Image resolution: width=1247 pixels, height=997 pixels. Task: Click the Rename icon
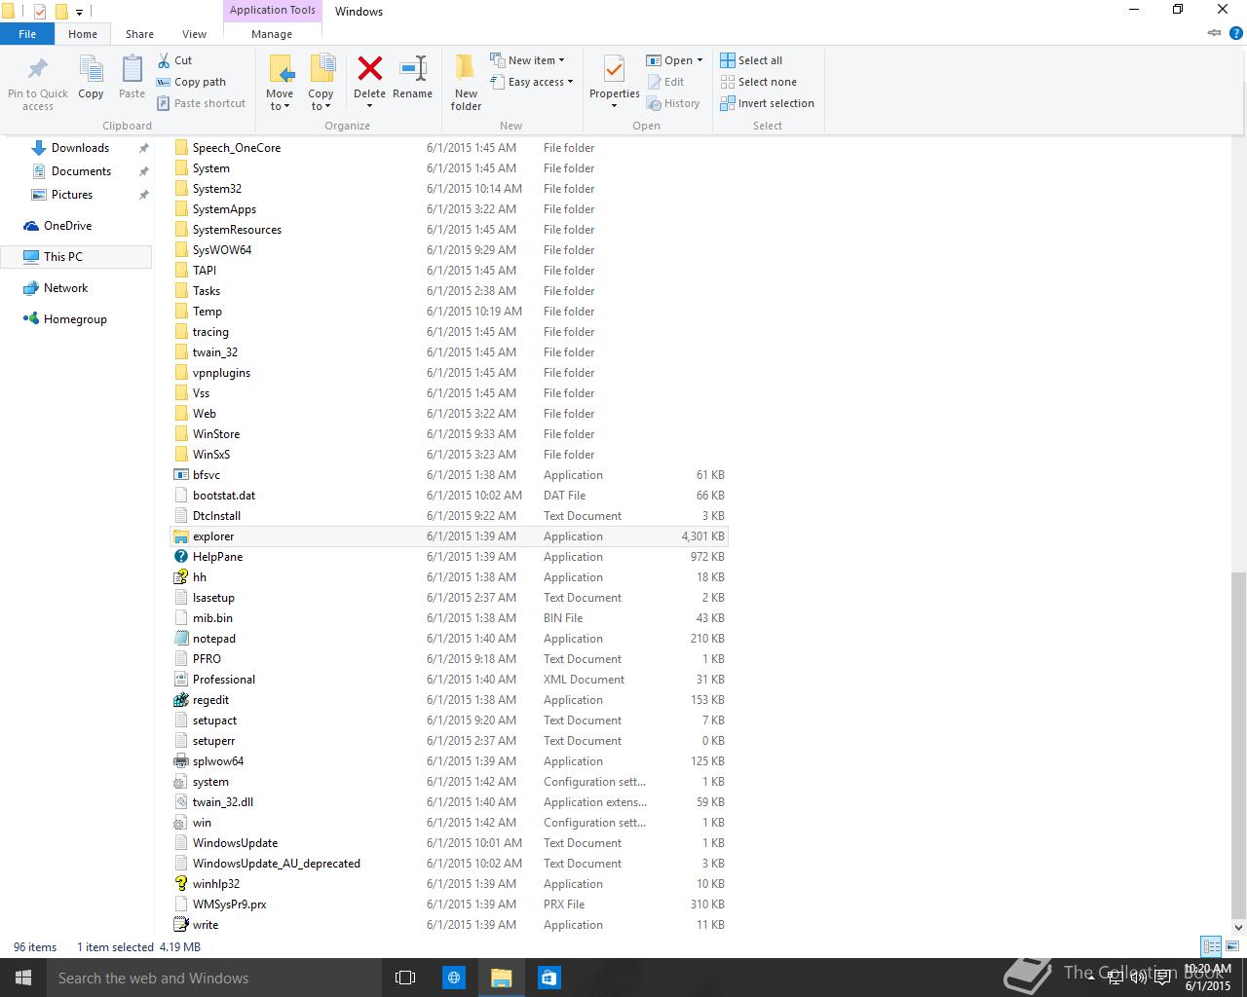pyautogui.click(x=413, y=68)
